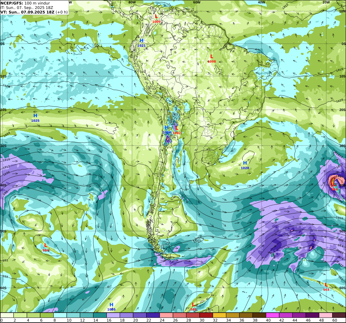Viewport: 346px width, 323px height.
Task: Click the H 1025 high pressure marker
Action: click(x=35, y=118)
